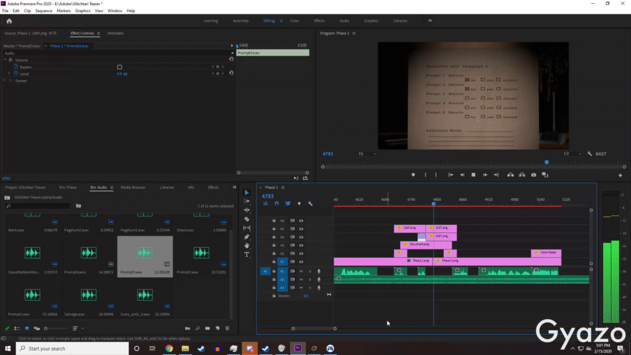Viewport: 631px width, 355px height.
Task: Open bin sort icons dropdown
Action: [77, 328]
